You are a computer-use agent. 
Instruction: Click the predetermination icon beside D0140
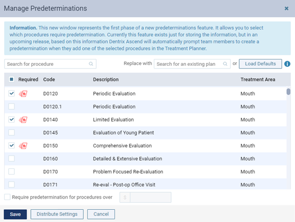point(23,119)
